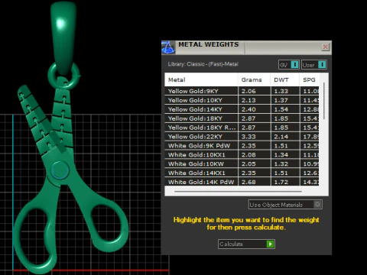Image resolution: width=367 pixels, height=275 pixels.
Task: Select the Yellow Gold:14KY row
Action: [242, 109]
